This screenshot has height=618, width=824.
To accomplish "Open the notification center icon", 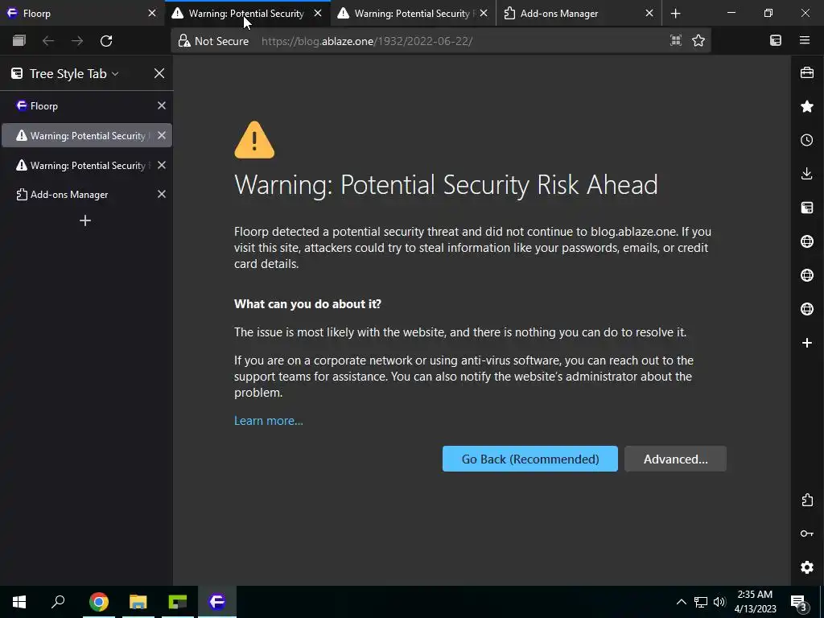I will tap(799, 602).
